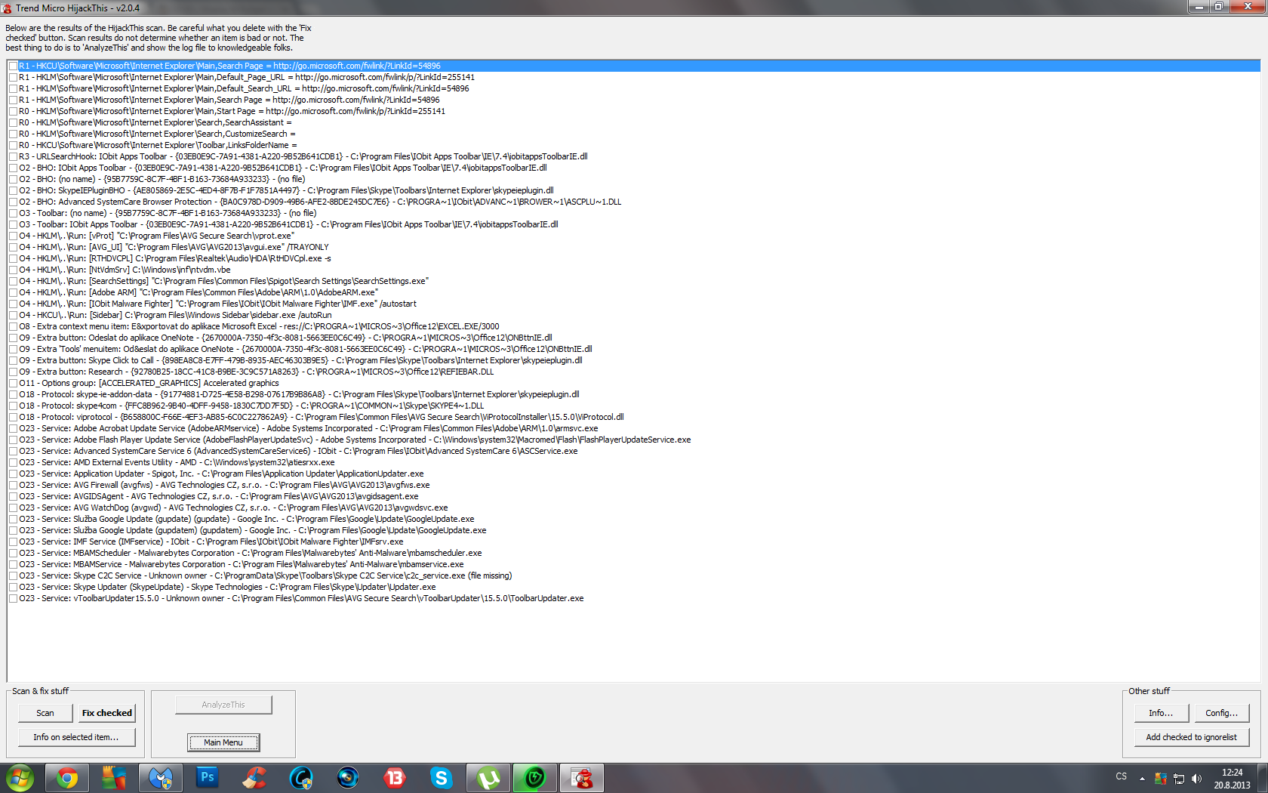Launch Skype from the taskbar
Image resolution: width=1268 pixels, height=793 pixels.
tap(442, 778)
